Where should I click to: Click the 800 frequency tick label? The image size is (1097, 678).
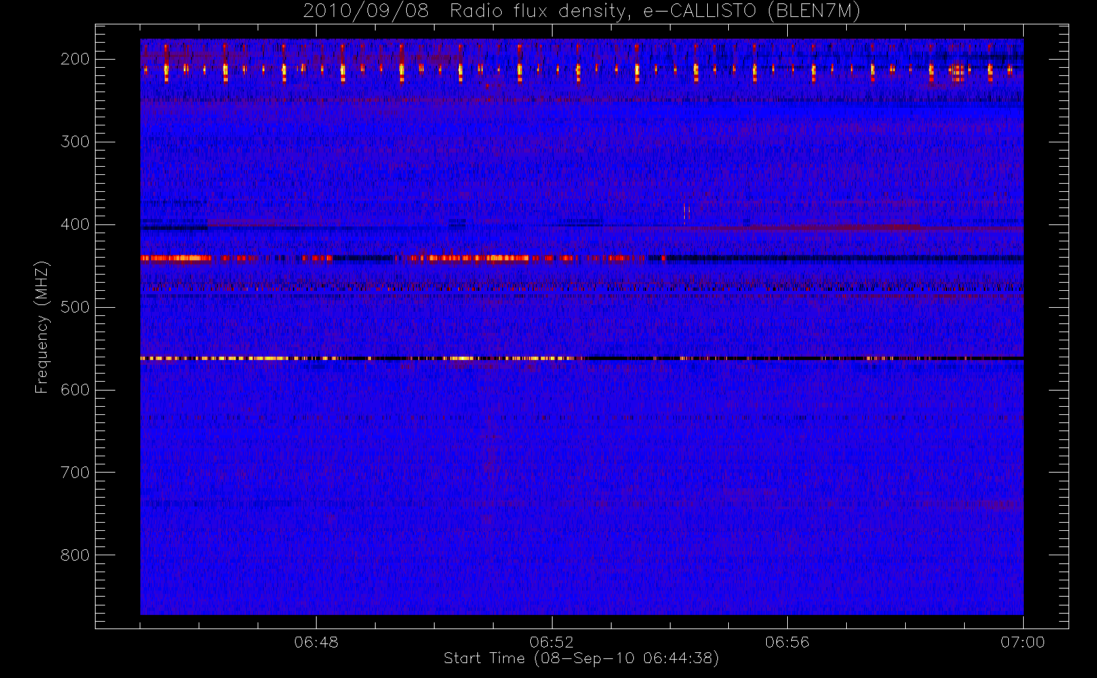click(x=75, y=555)
